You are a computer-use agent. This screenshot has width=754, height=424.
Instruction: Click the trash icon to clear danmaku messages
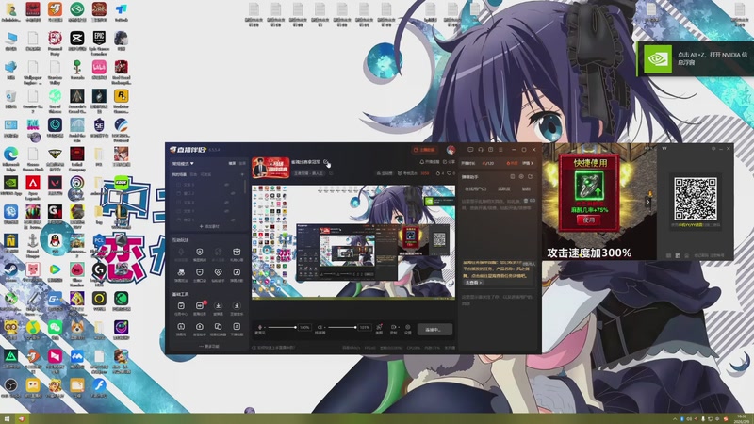526,201
